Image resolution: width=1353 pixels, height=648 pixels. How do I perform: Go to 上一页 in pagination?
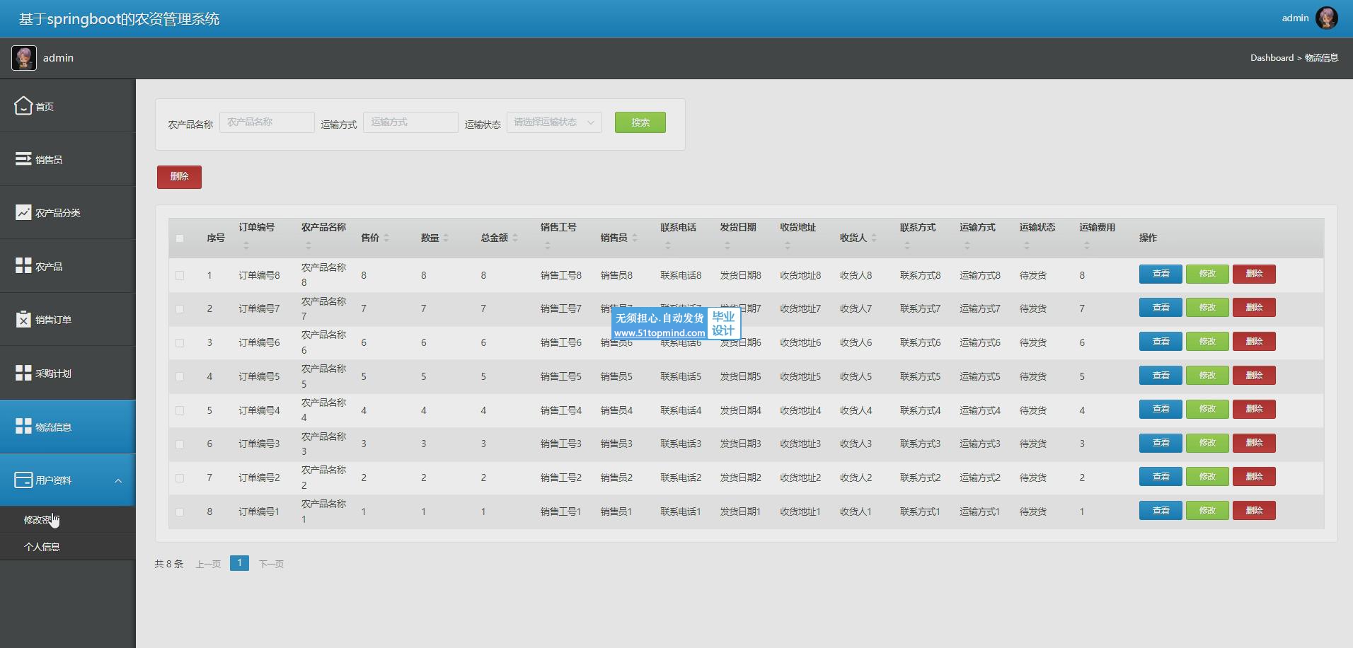pyautogui.click(x=208, y=564)
